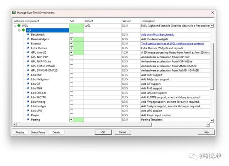Click the Benchmark component icon

(x=28, y=34)
